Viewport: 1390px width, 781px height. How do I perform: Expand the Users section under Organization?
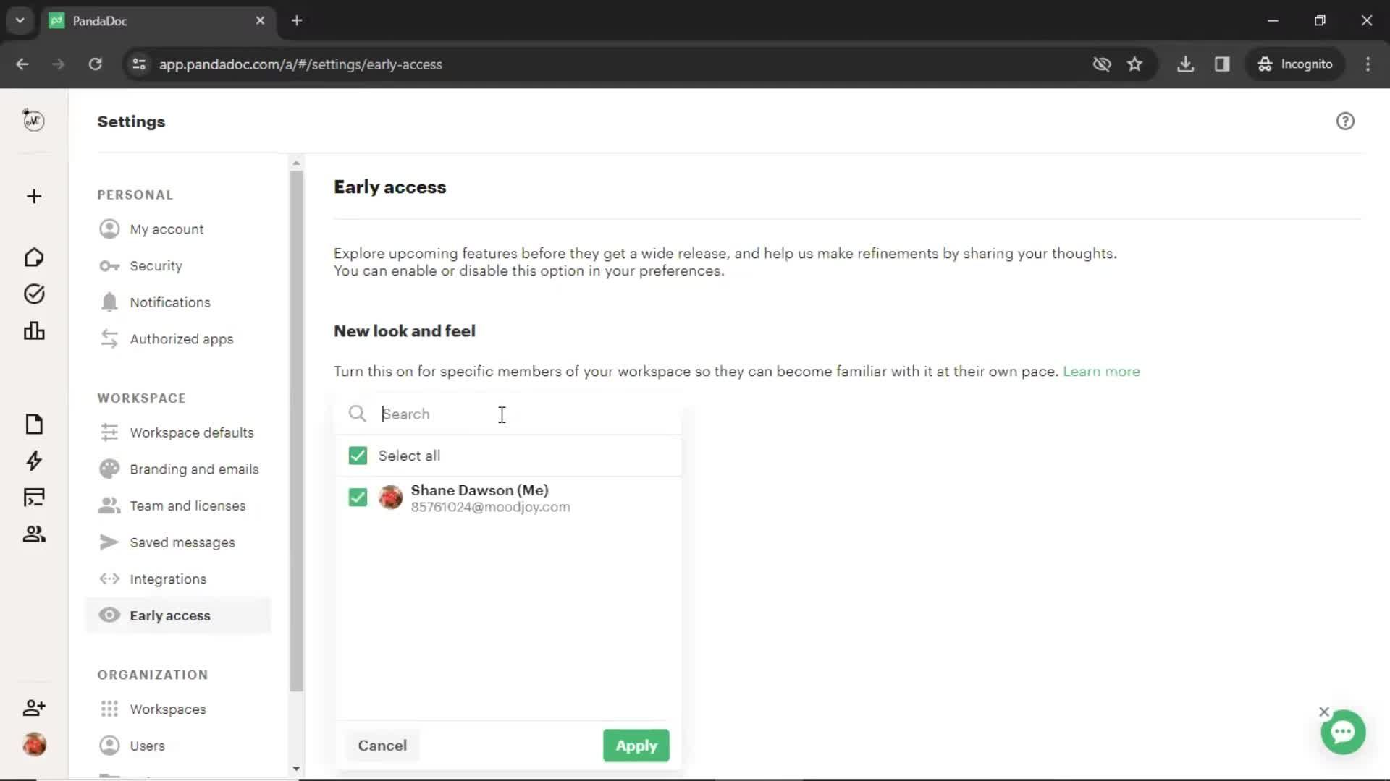click(x=147, y=746)
